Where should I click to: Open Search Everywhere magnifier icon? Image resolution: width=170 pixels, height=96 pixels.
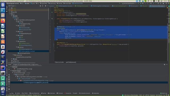coord(169,3)
